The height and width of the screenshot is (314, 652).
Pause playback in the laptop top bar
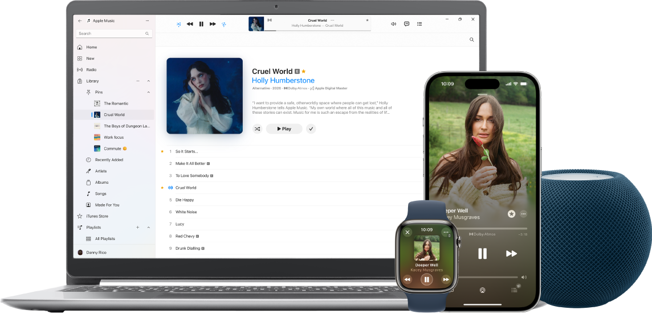coord(201,24)
